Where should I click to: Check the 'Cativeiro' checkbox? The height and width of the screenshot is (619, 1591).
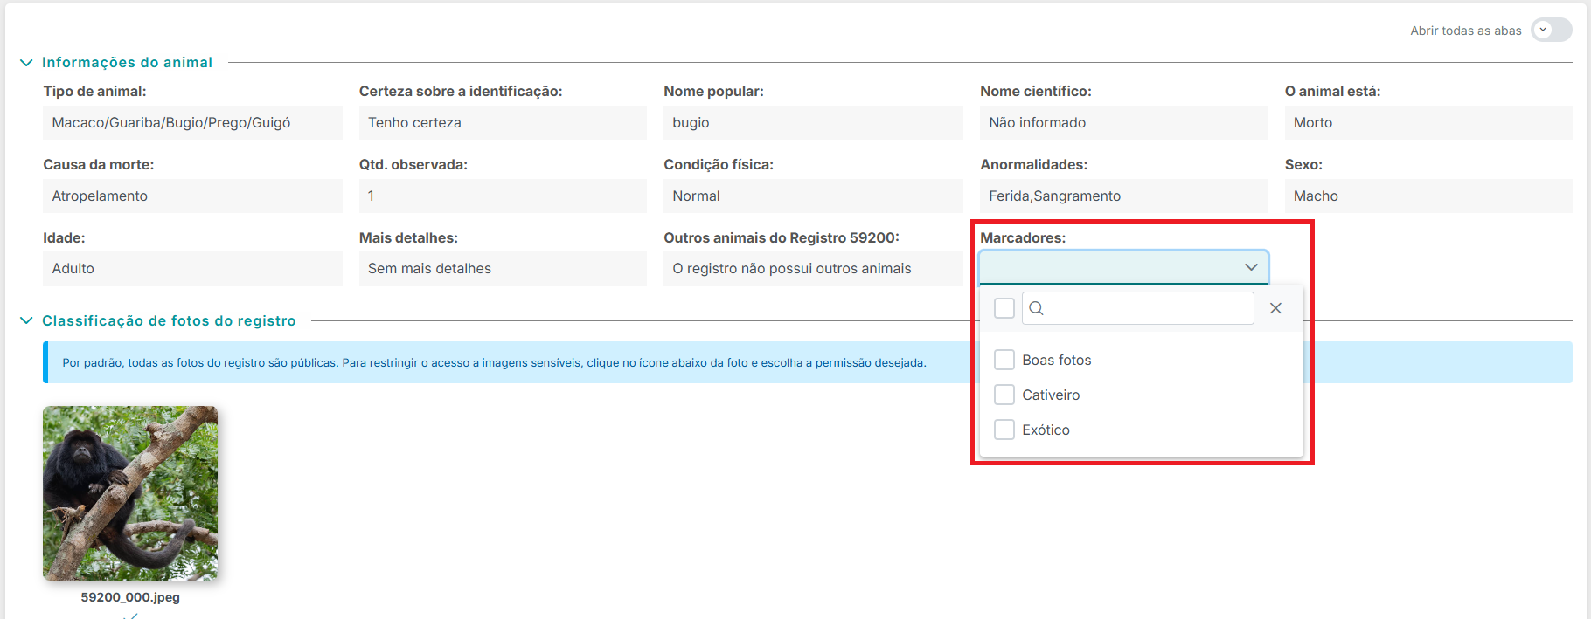(x=1004, y=395)
